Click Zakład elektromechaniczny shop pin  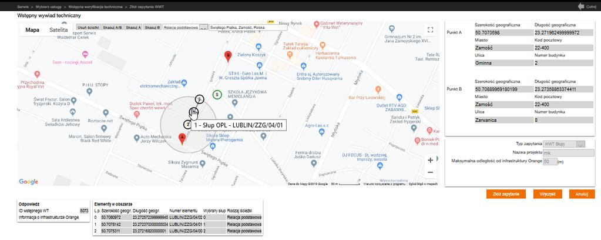tap(184, 82)
